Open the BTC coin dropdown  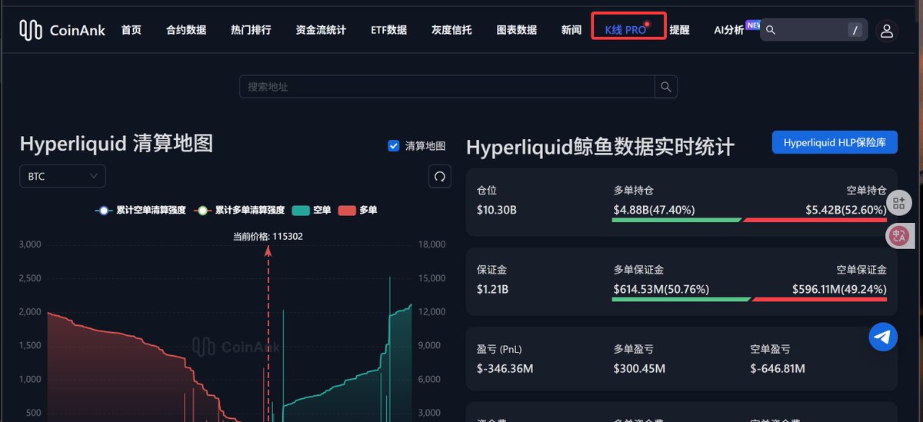(62, 176)
